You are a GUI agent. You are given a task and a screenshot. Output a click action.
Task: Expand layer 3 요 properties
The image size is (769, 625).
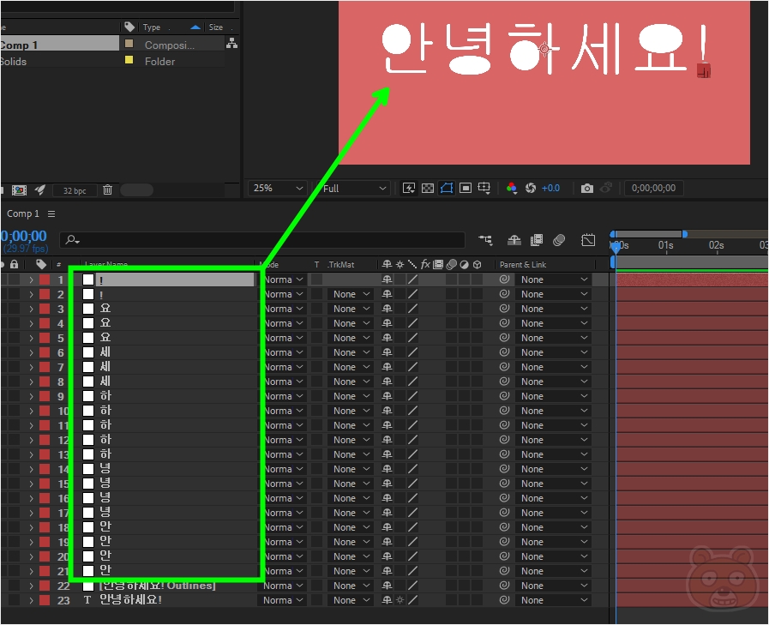[31, 309]
